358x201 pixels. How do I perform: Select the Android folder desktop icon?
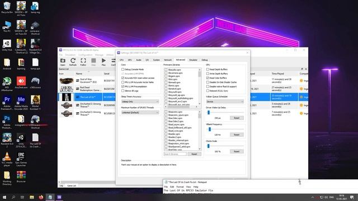coord(7,64)
